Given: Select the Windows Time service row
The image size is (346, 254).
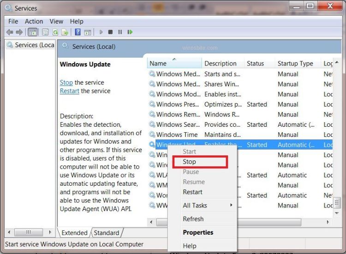Looking at the screenshot, I should click(x=240, y=135).
